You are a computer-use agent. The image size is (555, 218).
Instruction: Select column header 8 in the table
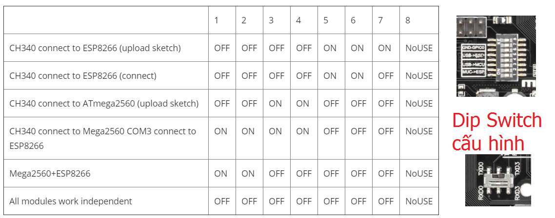click(x=408, y=20)
